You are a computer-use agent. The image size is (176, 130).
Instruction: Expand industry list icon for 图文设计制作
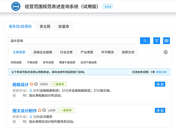(31, 117)
